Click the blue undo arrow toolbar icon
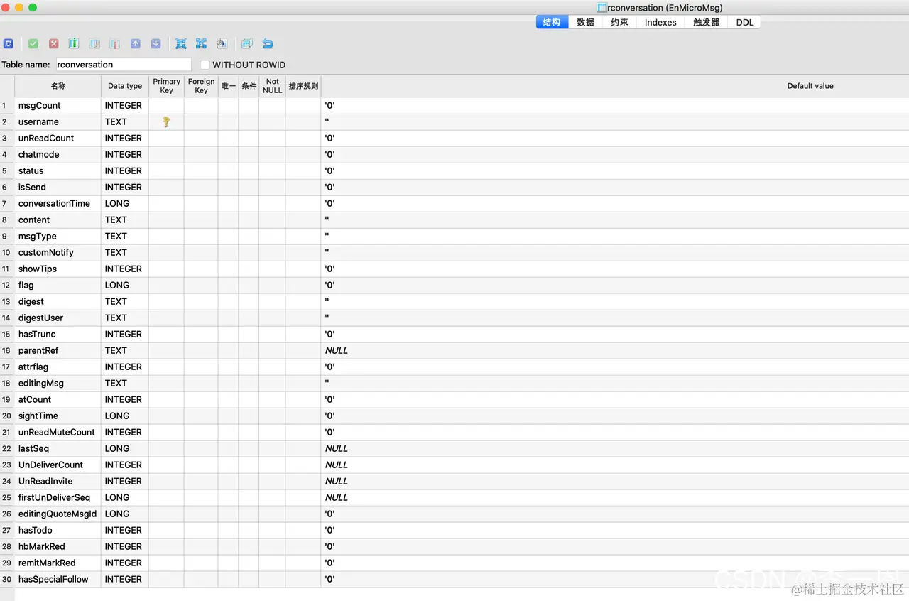Image resolution: width=909 pixels, height=601 pixels. 268,43
